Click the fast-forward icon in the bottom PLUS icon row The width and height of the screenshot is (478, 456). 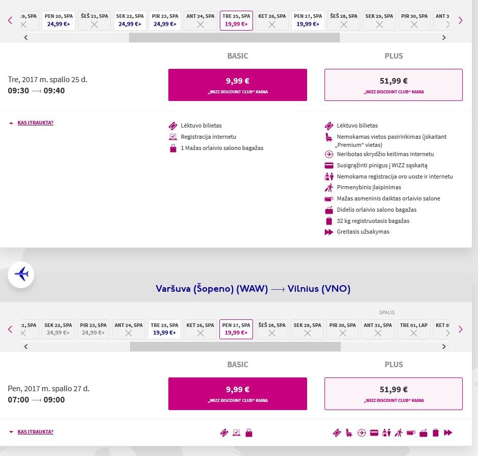(x=448, y=433)
